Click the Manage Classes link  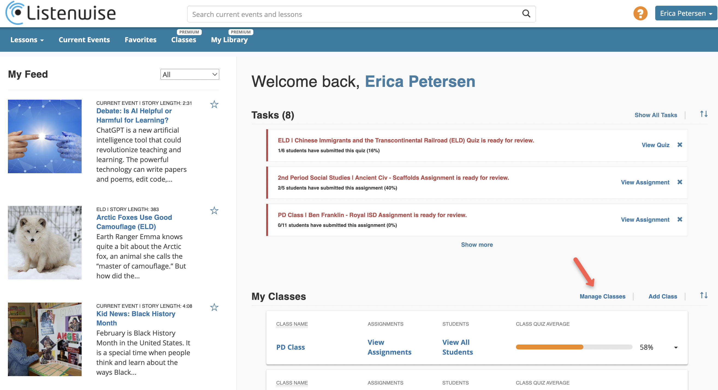tap(602, 296)
